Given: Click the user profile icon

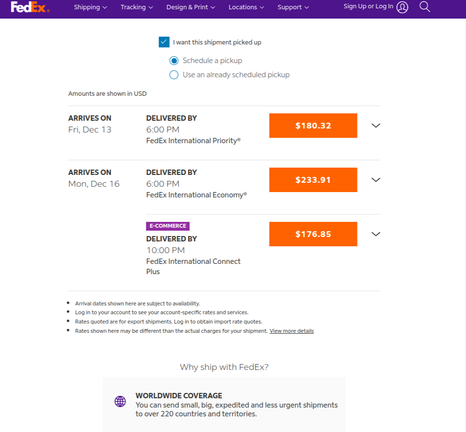Looking at the screenshot, I should coord(402,7).
